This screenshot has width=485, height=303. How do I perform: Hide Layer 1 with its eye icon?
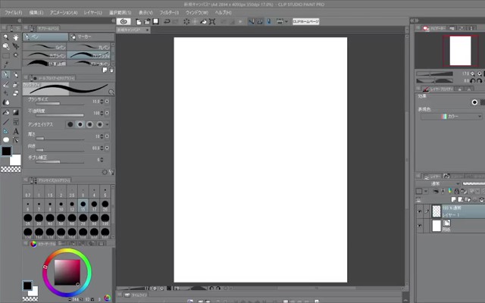tap(419, 211)
